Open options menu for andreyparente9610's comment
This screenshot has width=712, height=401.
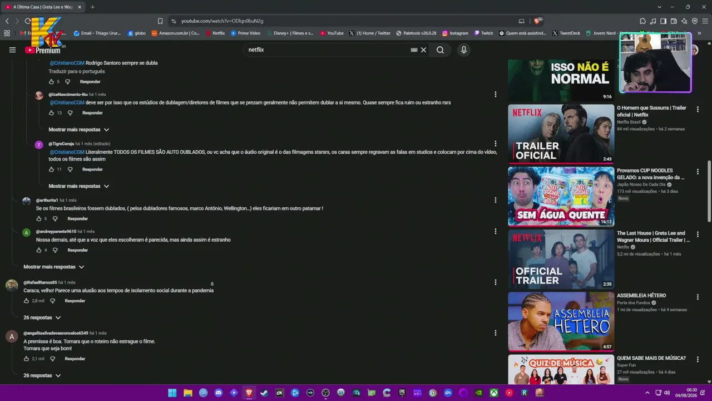click(x=495, y=231)
